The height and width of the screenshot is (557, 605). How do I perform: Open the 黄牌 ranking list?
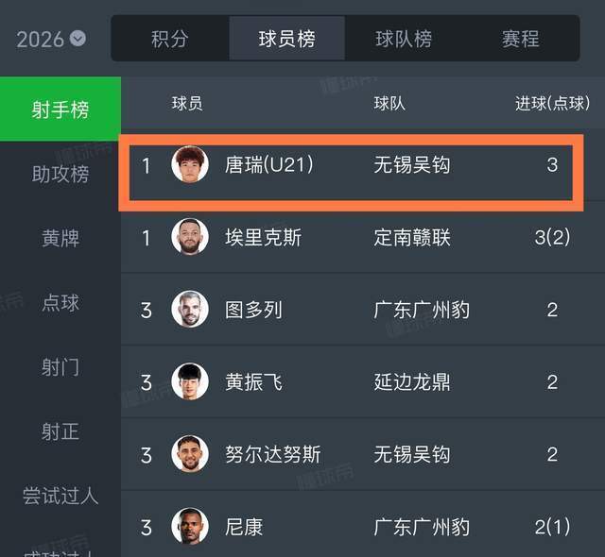pyautogui.click(x=60, y=238)
